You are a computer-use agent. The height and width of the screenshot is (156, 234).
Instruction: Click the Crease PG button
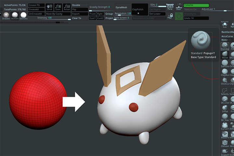click(36, 5)
